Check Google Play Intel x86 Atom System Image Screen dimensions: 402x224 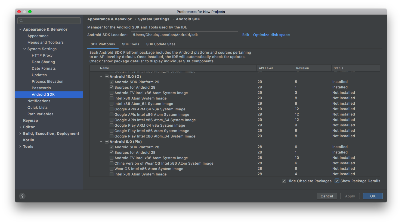(112, 131)
